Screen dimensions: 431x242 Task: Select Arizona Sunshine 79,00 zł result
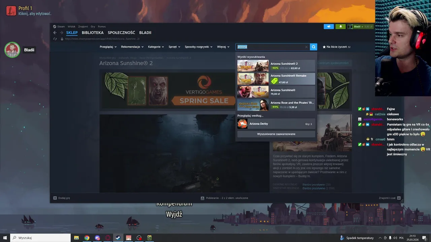[276, 92]
